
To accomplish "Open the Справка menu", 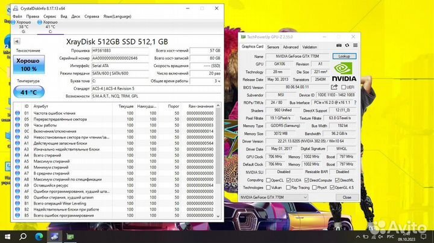I will [92, 16].
